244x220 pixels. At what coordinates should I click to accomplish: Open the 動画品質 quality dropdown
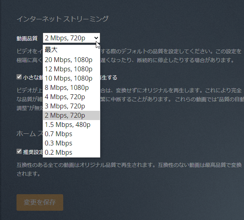point(71,38)
